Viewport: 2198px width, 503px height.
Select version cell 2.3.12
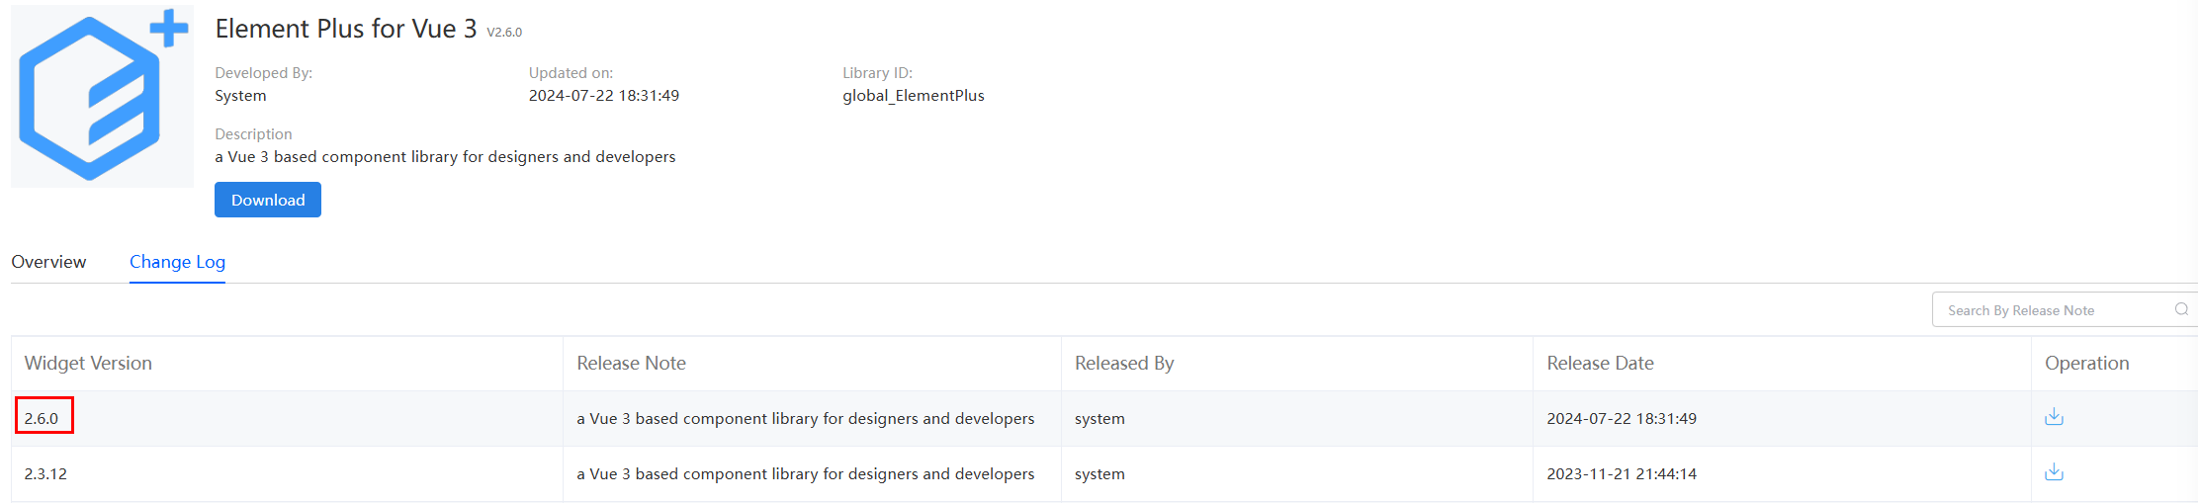(x=45, y=473)
